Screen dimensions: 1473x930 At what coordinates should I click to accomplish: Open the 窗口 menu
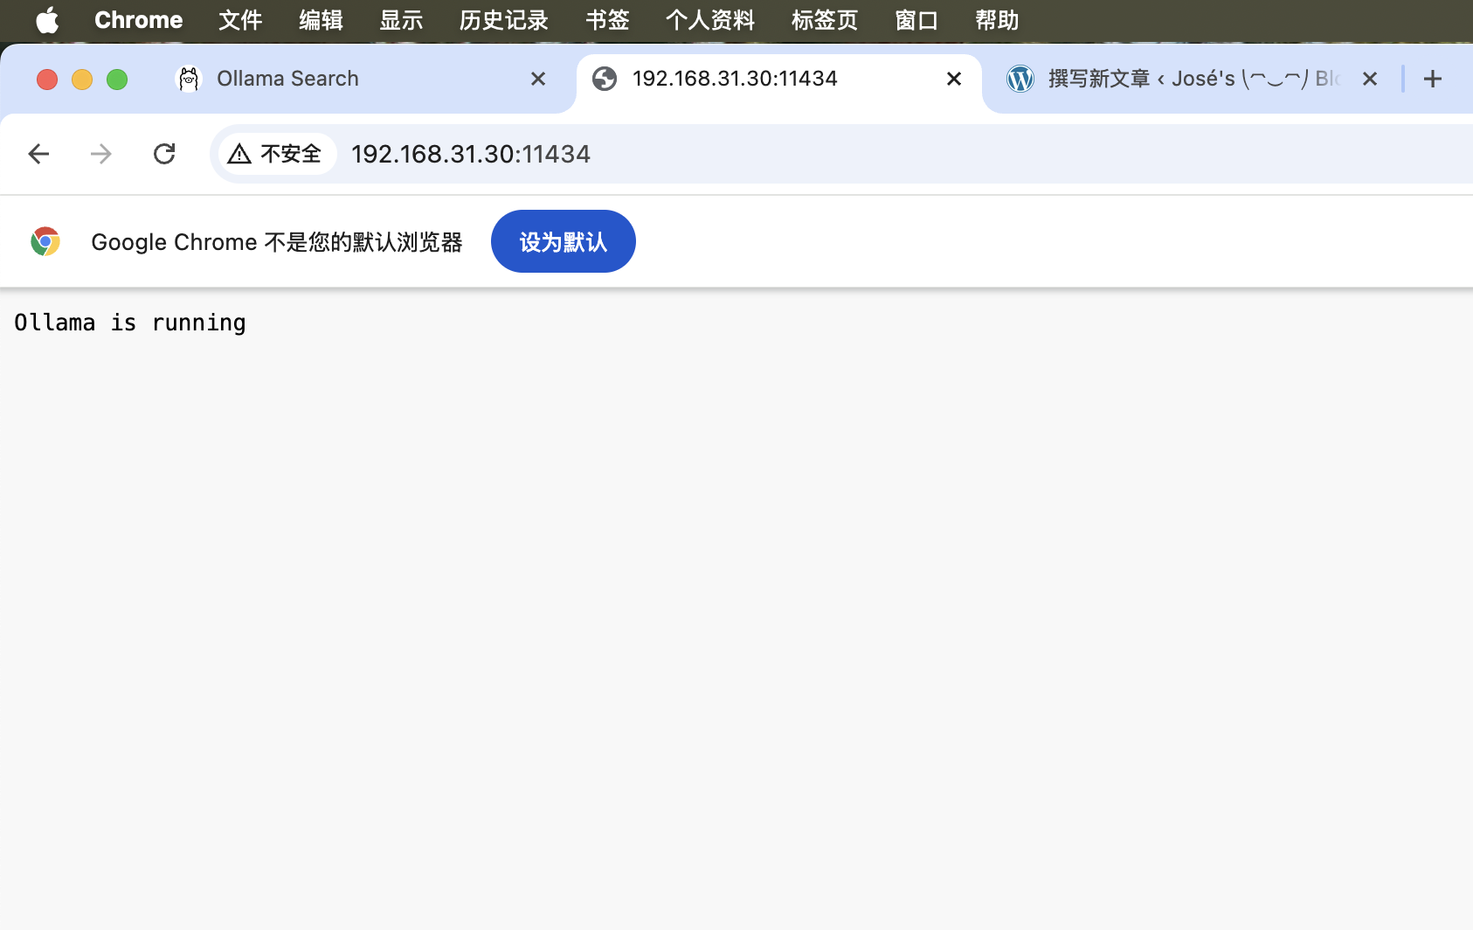(916, 19)
